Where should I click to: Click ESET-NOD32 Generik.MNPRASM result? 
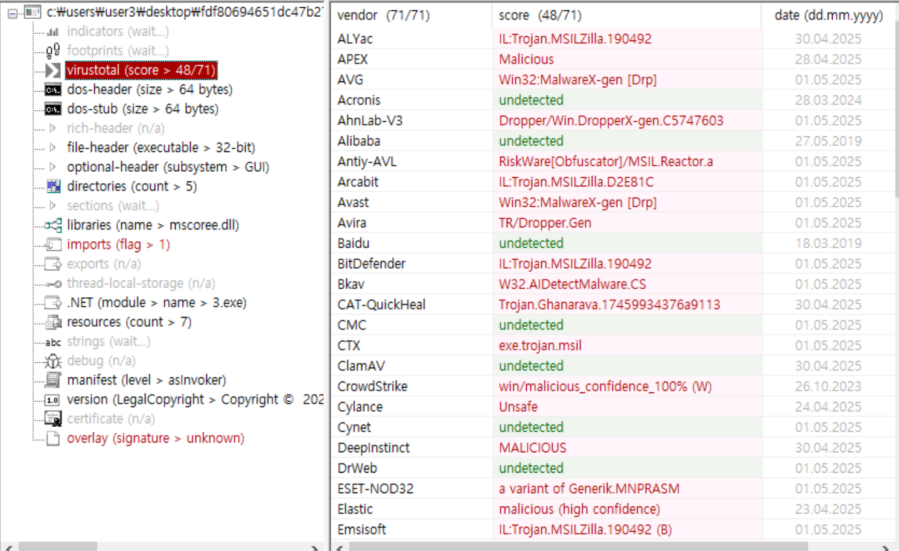(x=589, y=489)
